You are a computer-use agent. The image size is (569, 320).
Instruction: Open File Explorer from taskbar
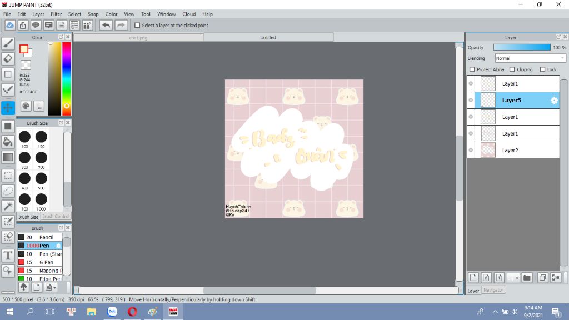[92, 312]
